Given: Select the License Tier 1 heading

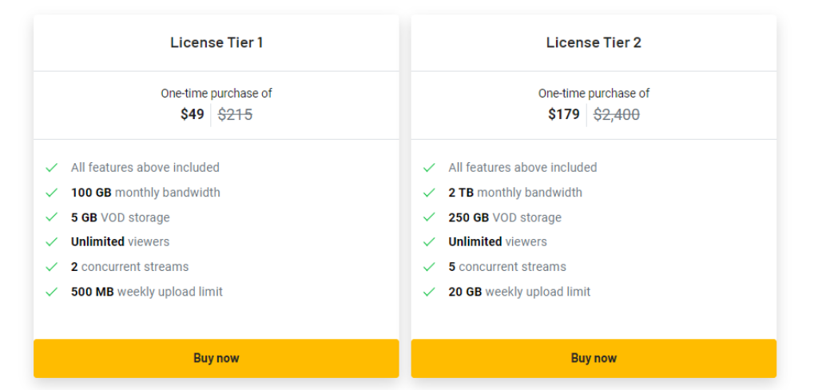Looking at the screenshot, I should coord(216,42).
